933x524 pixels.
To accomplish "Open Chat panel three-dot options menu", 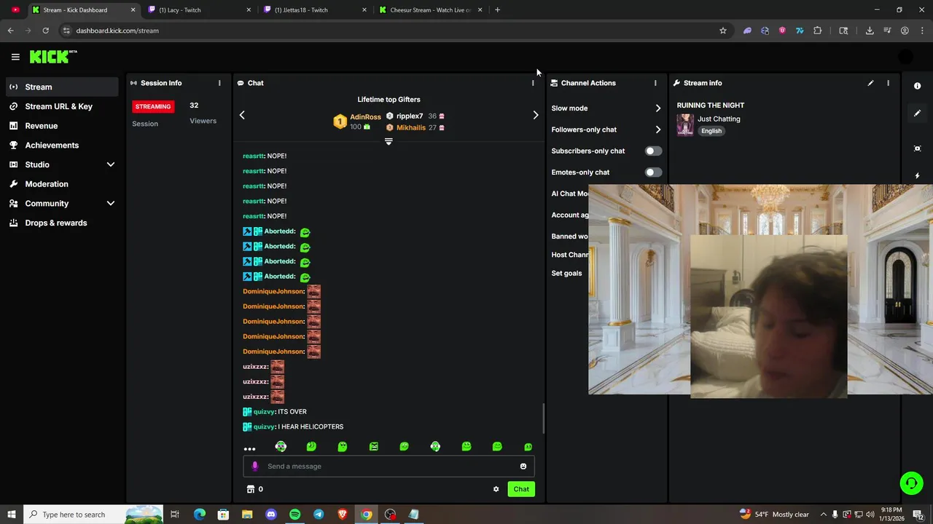I will [533, 83].
